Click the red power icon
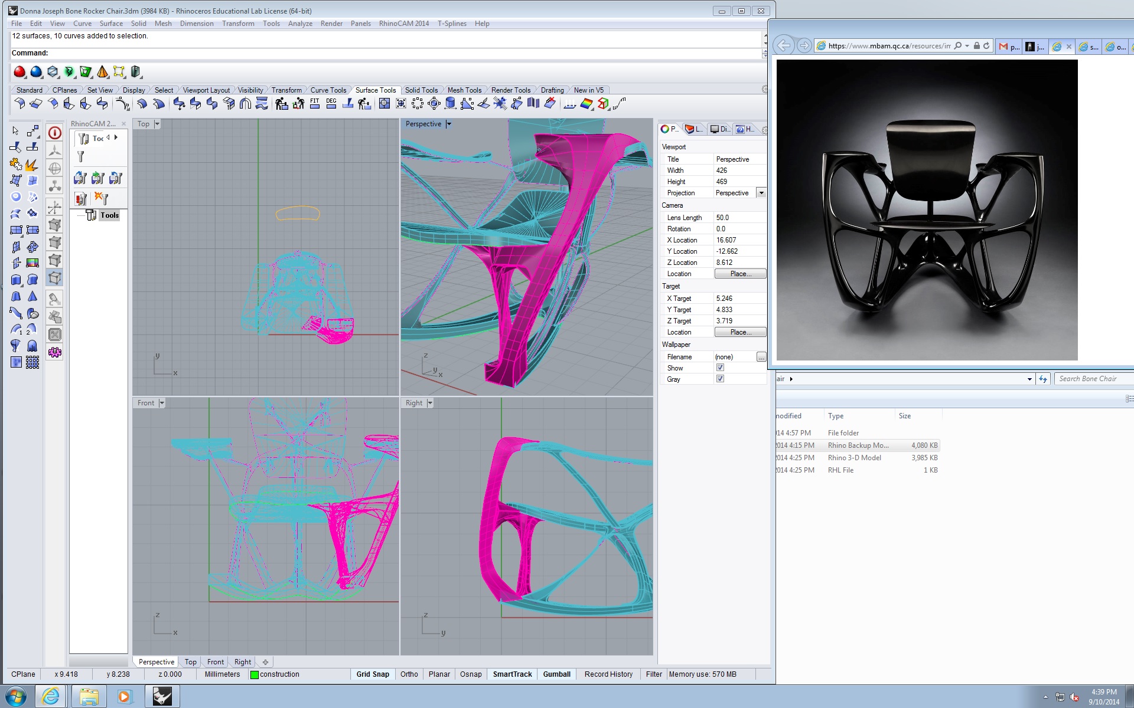This screenshot has width=1134, height=708. [x=55, y=133]
